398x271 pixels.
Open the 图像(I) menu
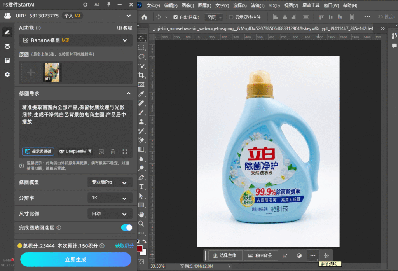(x=188, y=5)
